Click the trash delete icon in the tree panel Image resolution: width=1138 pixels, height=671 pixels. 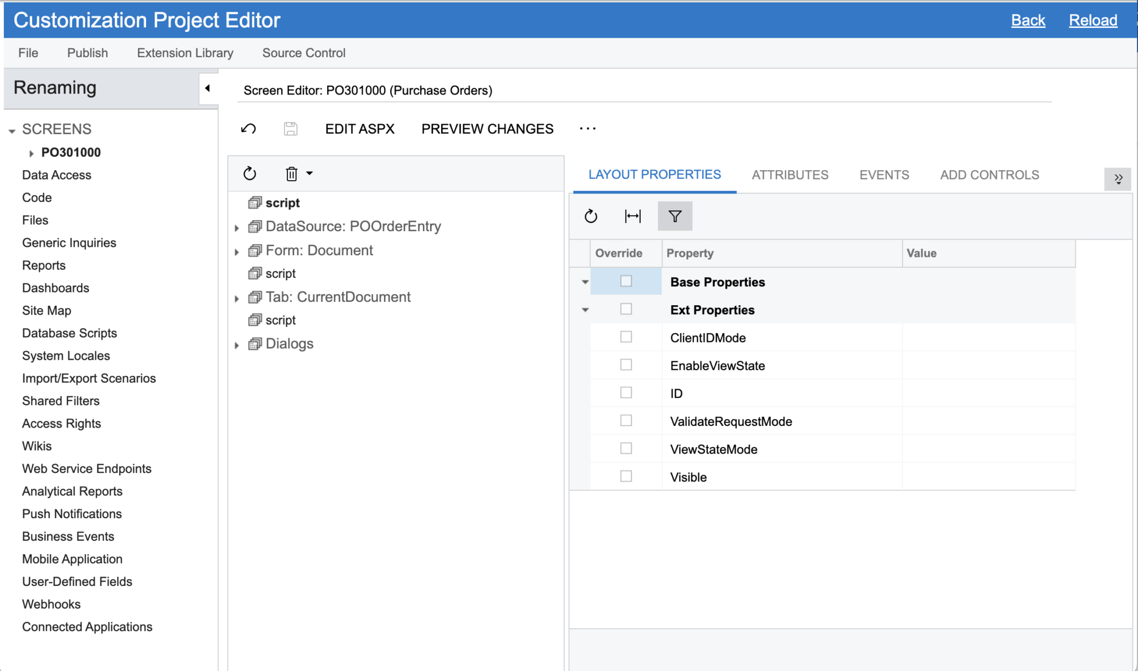(x=291, y=173)
